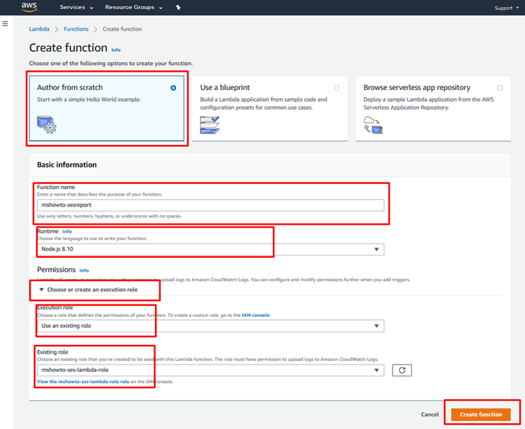Open the Execution role dropdown
The width and height of the screenshot is (525, 429).
tap(211, 326)
